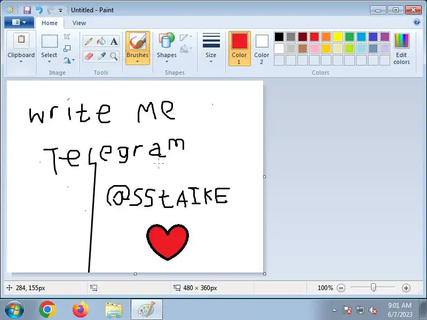Pick the turquoise color swatch
This screenshot has width=427, height=320.
[361, 37]
